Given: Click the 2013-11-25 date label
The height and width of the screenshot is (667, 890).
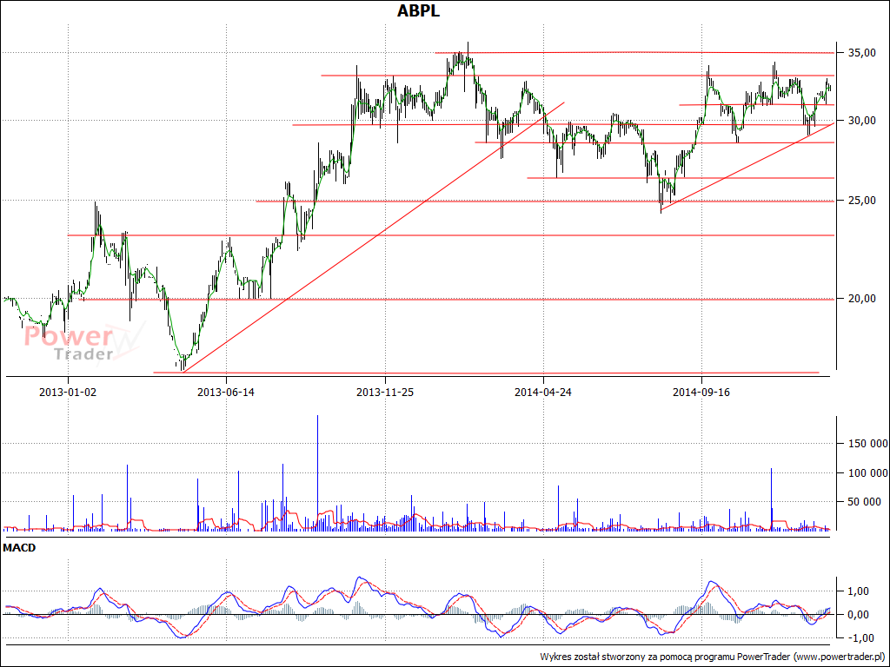Looking at the screenshot, I should click(x=385, y=393).
